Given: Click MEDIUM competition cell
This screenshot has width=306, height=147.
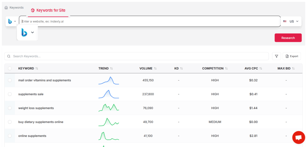Looking at the screenshot, I should pos(215,122).
